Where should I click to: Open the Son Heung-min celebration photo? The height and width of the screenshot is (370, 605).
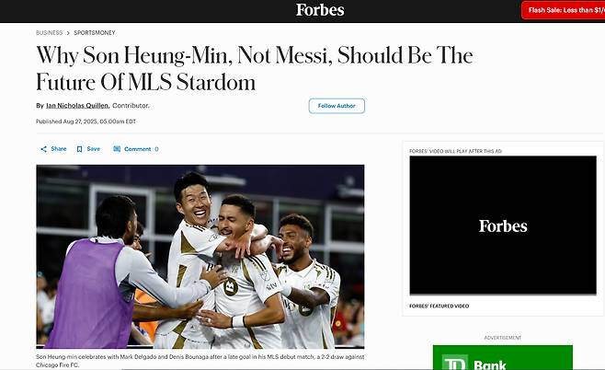pyautogui.click(x=200, y=257)
